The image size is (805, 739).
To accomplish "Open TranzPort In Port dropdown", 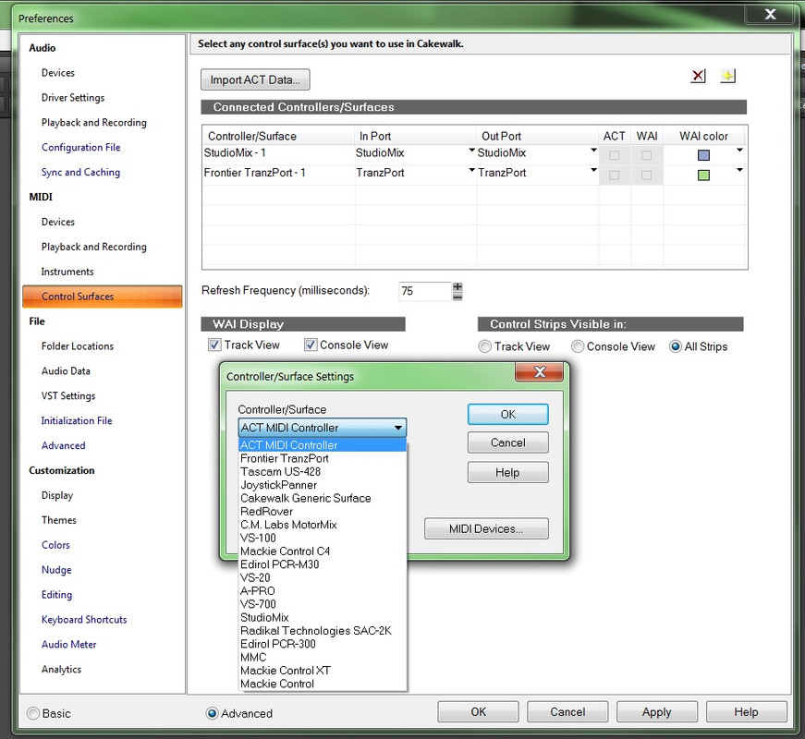I will click(471, 170).
